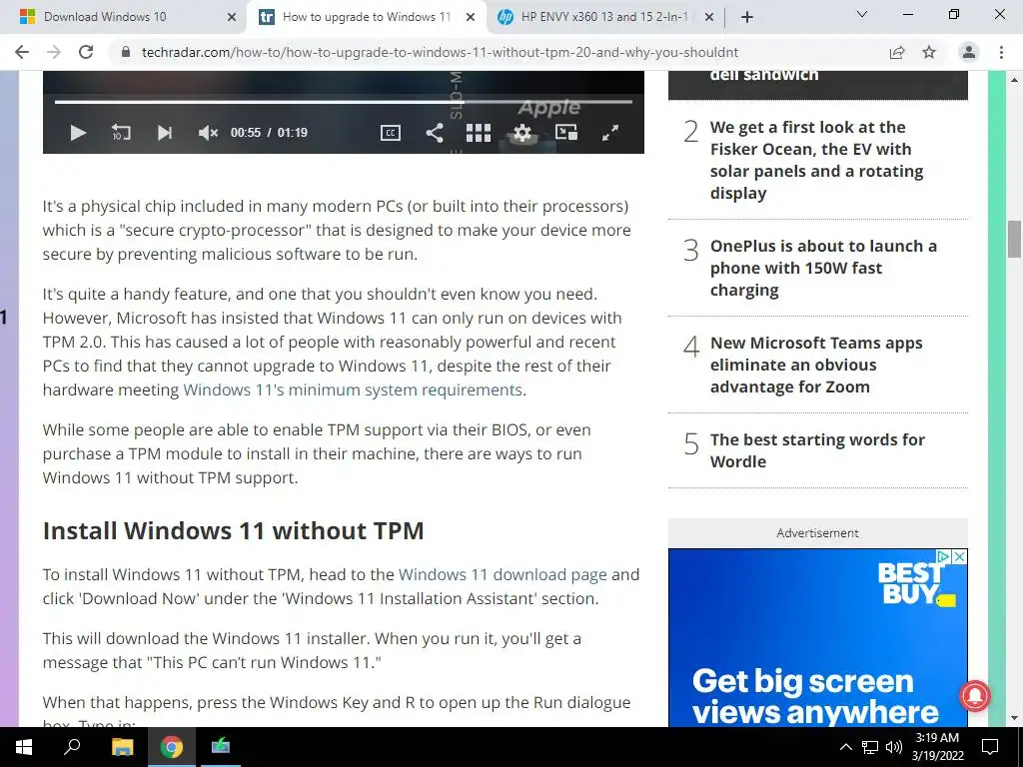Click the Best Buy advertisement banner

click(817, 637)
